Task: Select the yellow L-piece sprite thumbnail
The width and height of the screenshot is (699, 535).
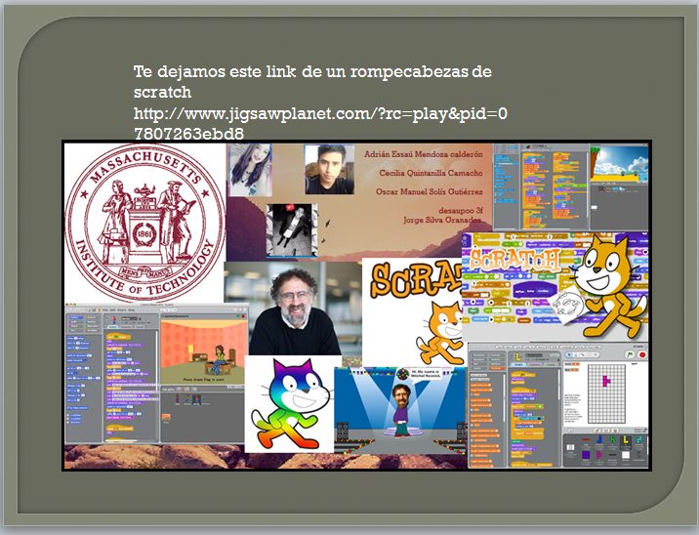Action: [x=626, y=441]
